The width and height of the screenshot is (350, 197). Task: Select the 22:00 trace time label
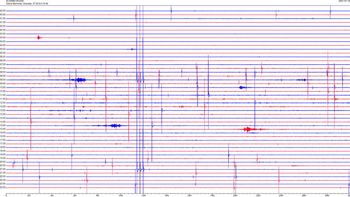(x=3, y=177)
